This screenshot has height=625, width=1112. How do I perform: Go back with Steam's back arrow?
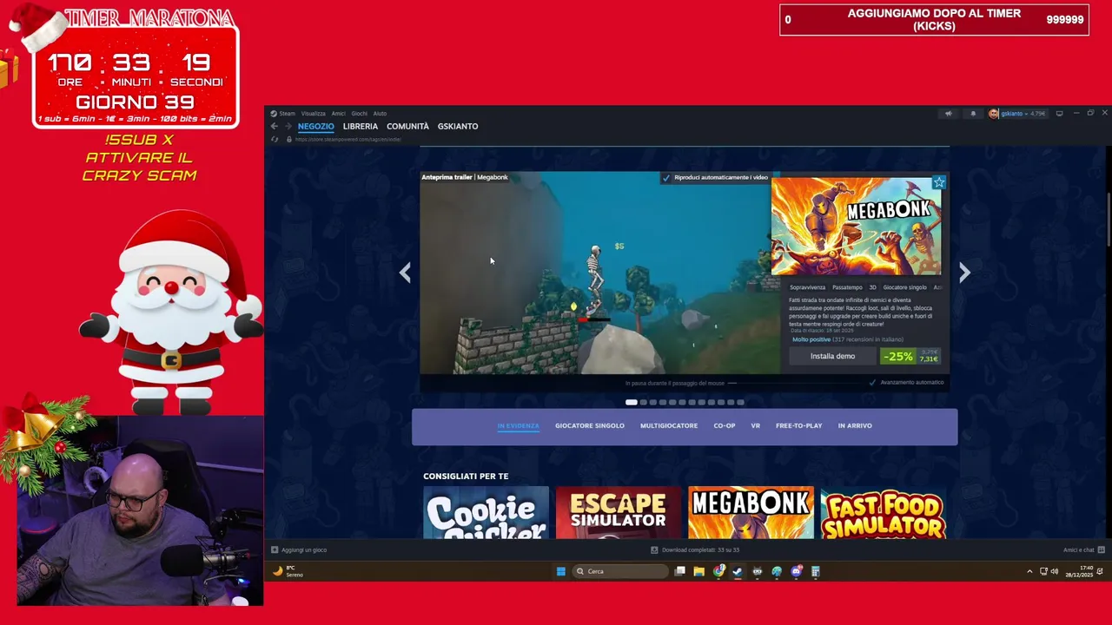(275, 127)
